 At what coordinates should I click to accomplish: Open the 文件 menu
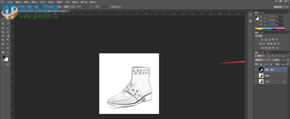10,2
